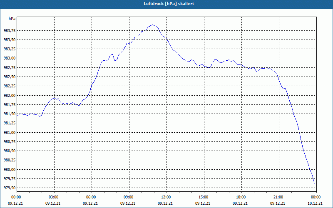Click the 980,00 axis value

click(x=10, y=170)
